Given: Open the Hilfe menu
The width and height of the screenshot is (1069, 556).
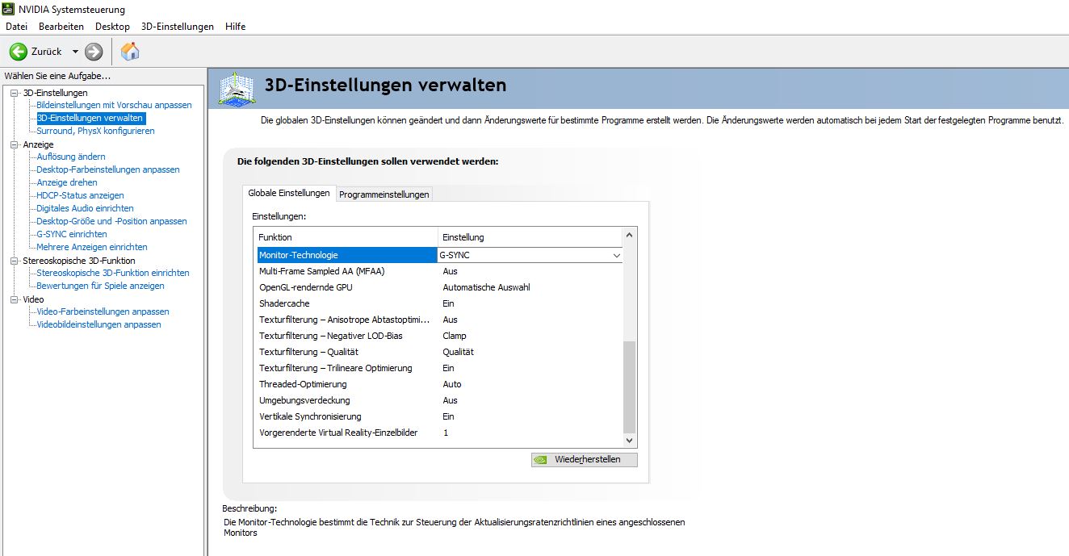Looking at the screenshot, I should [x=236, y=27].
